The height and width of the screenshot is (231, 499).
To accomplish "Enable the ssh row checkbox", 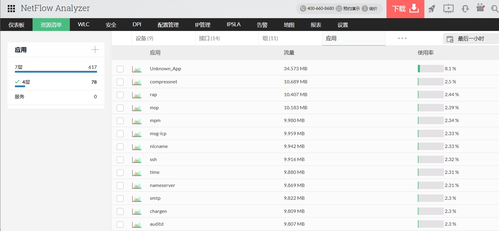I will [x=120, y=160].
